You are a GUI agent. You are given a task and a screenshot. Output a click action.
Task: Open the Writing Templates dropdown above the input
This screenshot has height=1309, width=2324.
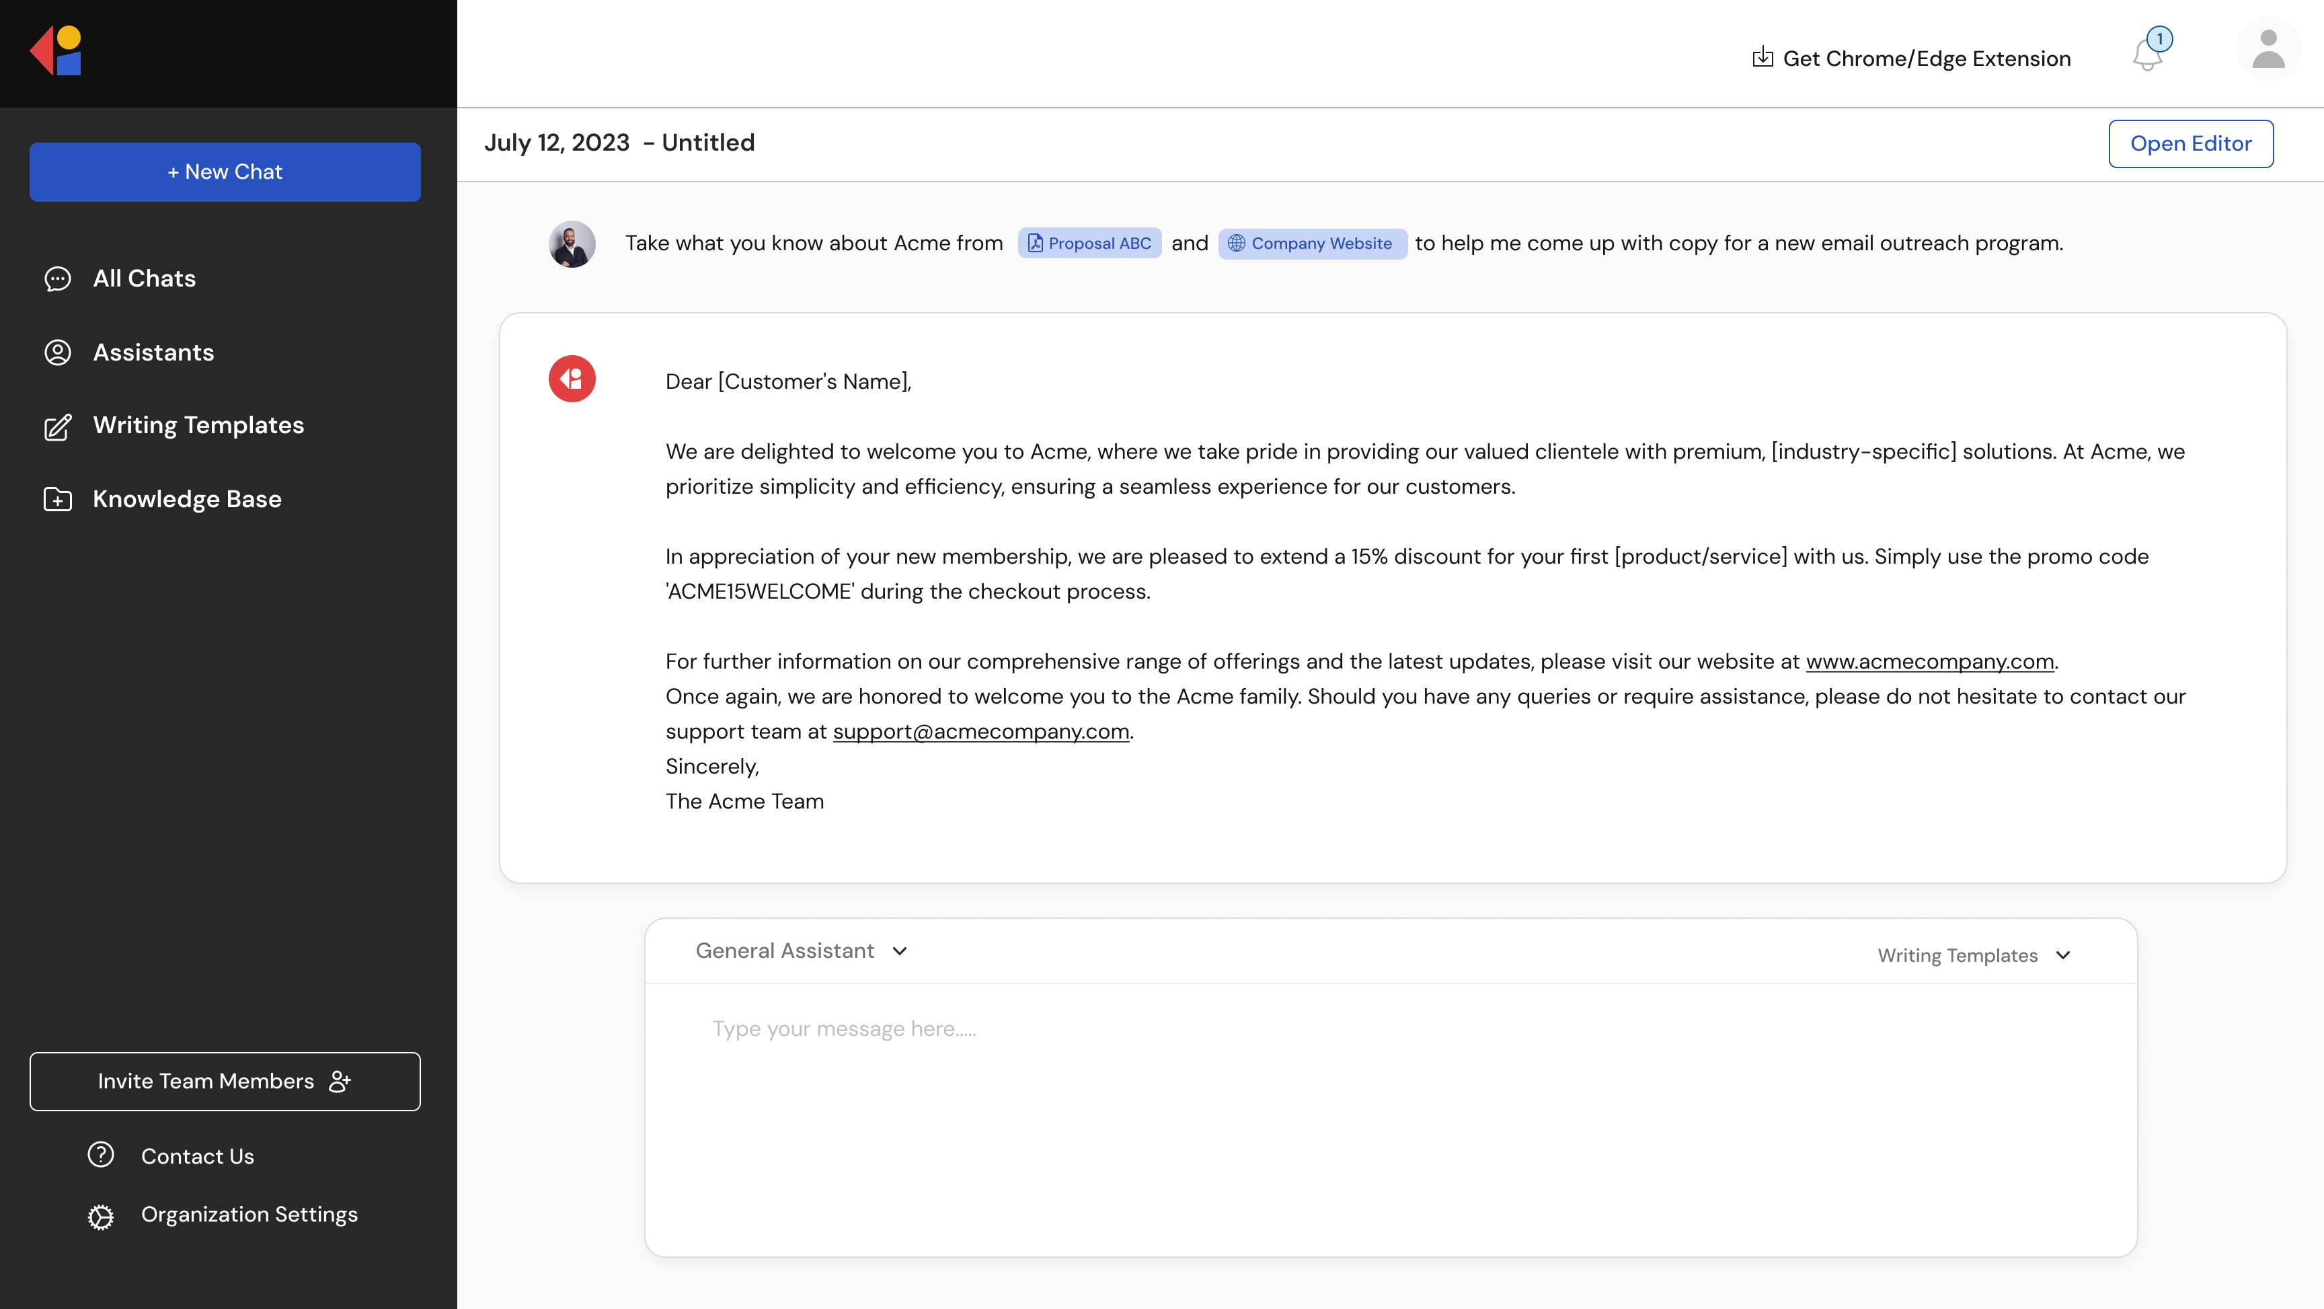pyautogui.click(x=1972, y=955)
